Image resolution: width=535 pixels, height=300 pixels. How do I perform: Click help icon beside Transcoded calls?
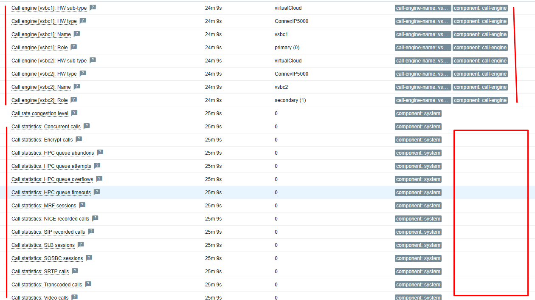tap(88, 284)
